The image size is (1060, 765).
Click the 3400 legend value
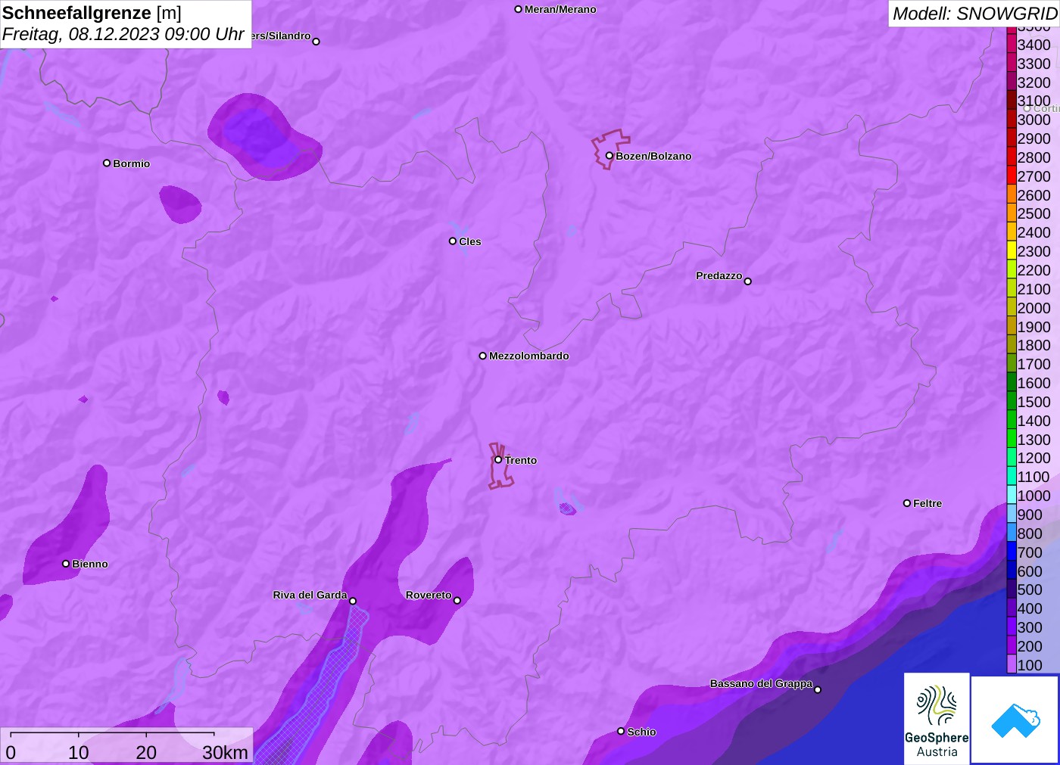(1033, 45)
